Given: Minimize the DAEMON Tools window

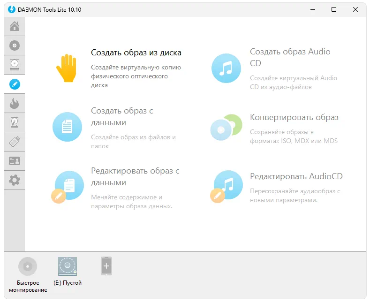Looking at the screenshot, I should [x=313, y=9].
